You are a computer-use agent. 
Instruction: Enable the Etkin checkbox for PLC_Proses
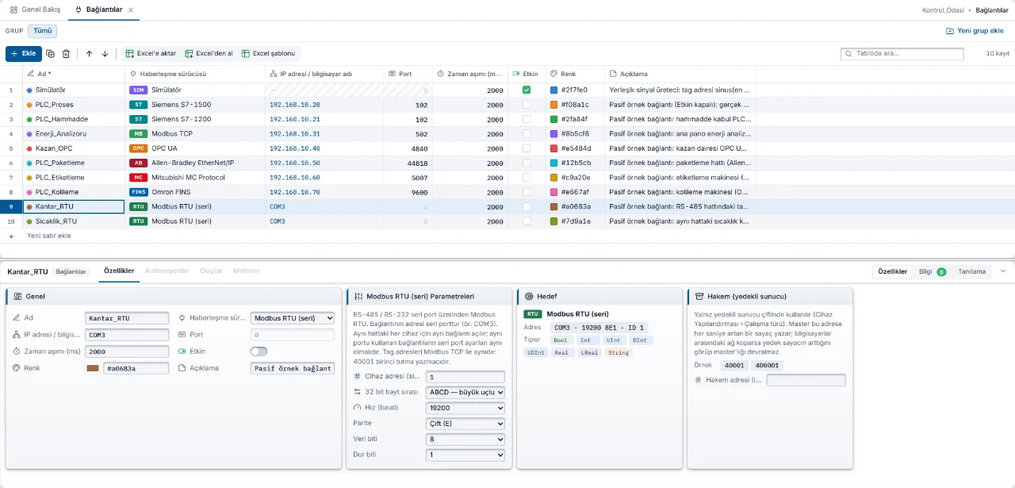[527, 105]
